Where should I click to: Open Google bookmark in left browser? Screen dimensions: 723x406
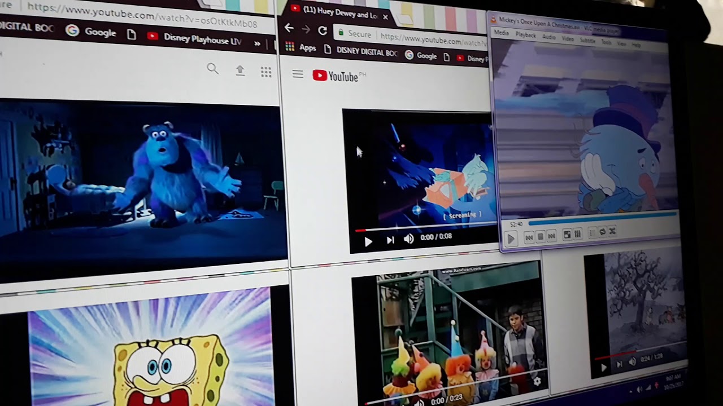90,32
